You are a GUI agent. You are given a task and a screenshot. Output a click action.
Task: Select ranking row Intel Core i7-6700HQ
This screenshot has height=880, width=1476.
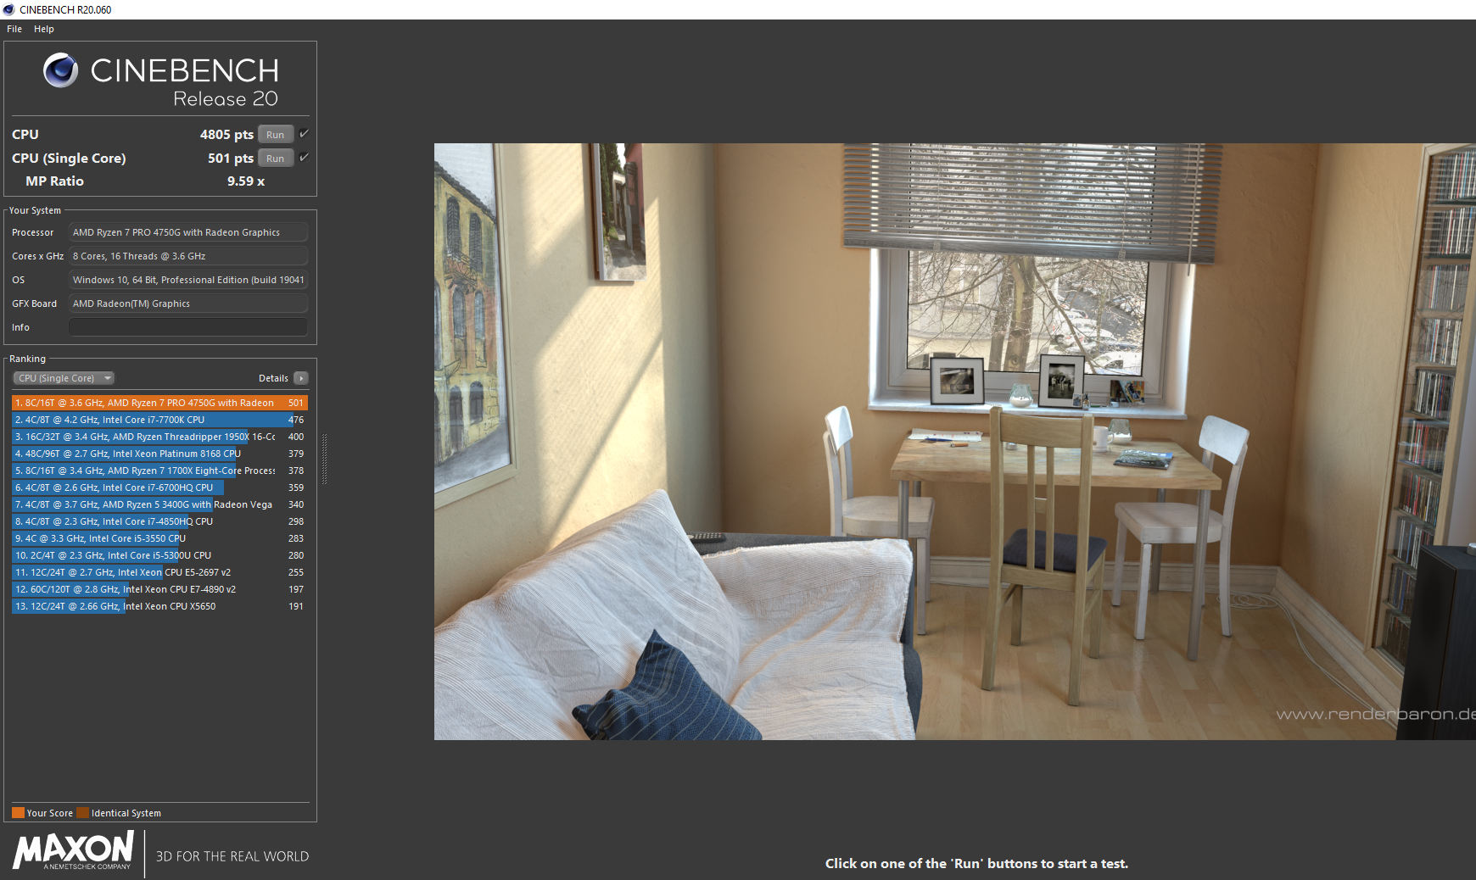159,487
